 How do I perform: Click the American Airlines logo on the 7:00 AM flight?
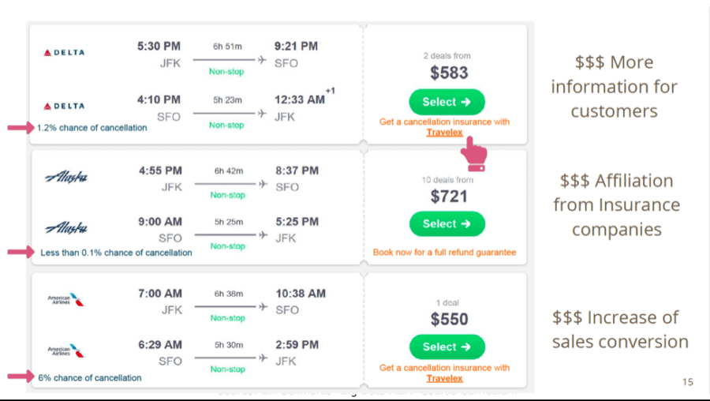[66, 299]
